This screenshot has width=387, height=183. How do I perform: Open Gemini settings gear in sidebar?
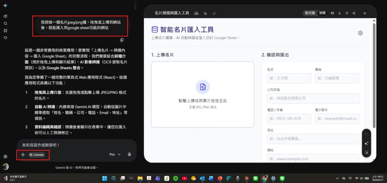tap(5, 157)
